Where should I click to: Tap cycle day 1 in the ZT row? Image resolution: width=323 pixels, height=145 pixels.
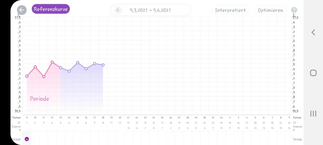[27, 123]
